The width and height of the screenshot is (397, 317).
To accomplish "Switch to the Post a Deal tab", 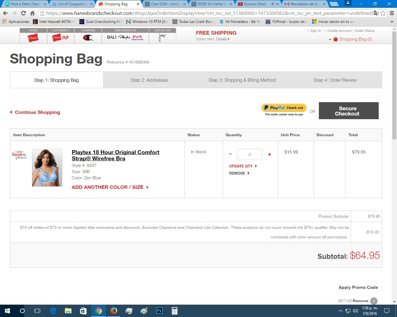I will pos(25,4).
